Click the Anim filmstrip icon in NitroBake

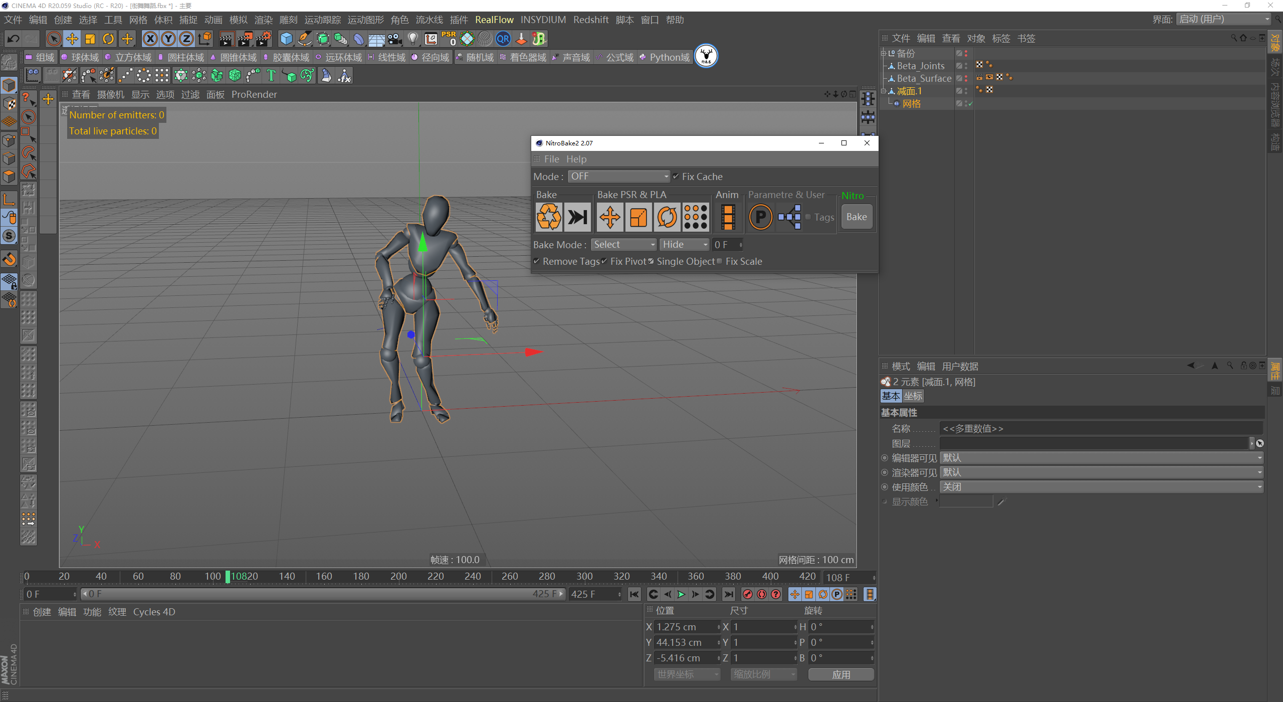[x=728, y=217]
